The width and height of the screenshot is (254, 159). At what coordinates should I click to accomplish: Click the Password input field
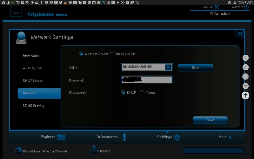click(x=147, y=80)
